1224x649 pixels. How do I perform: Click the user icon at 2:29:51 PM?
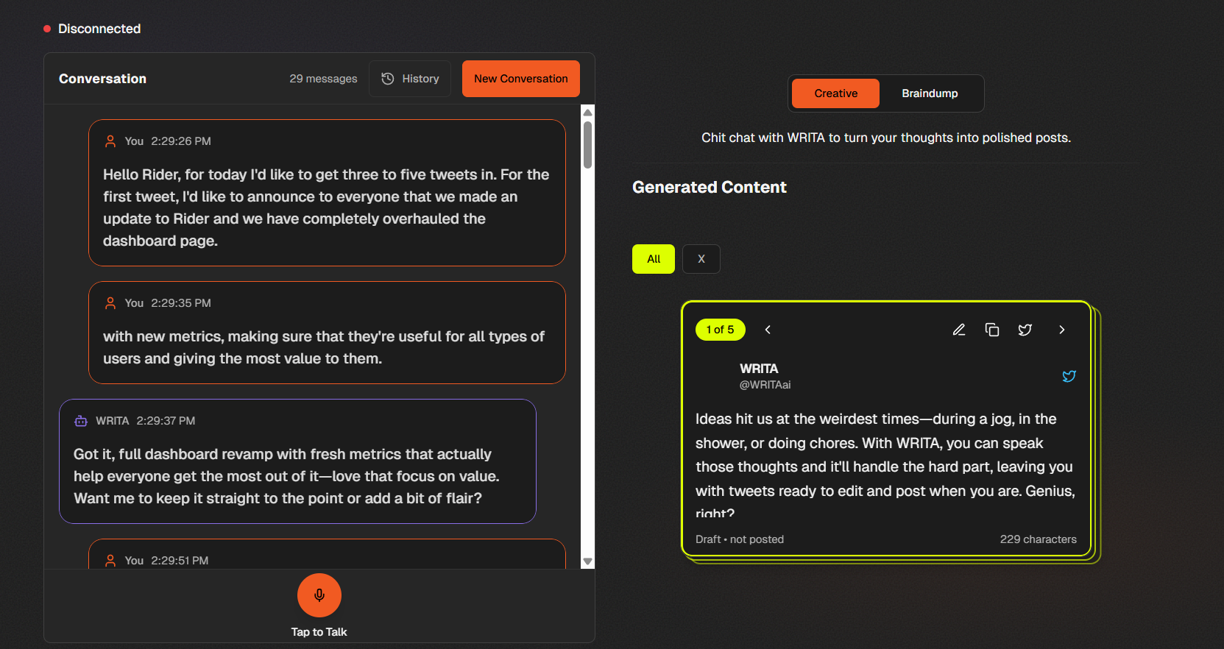[x=110, y=561]
